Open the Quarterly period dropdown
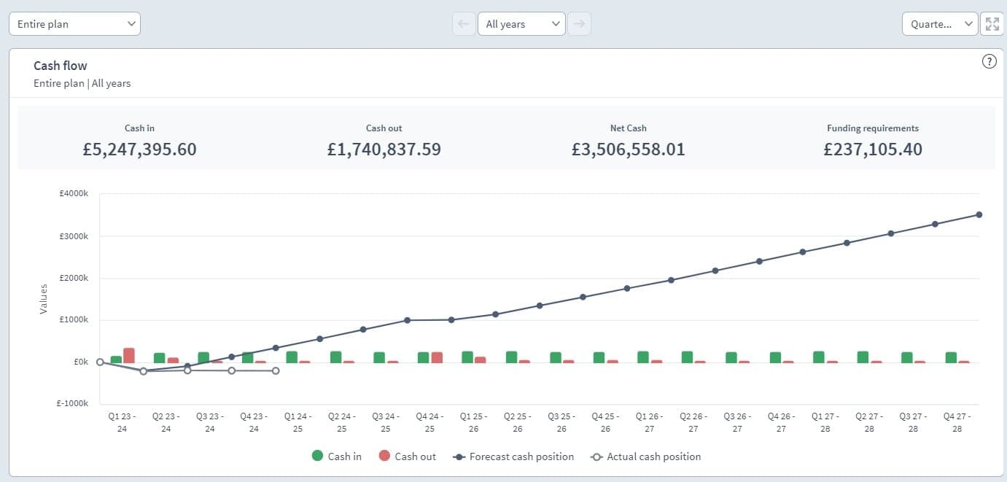Viewport: 1007px width, 482px height. point(940,23)
